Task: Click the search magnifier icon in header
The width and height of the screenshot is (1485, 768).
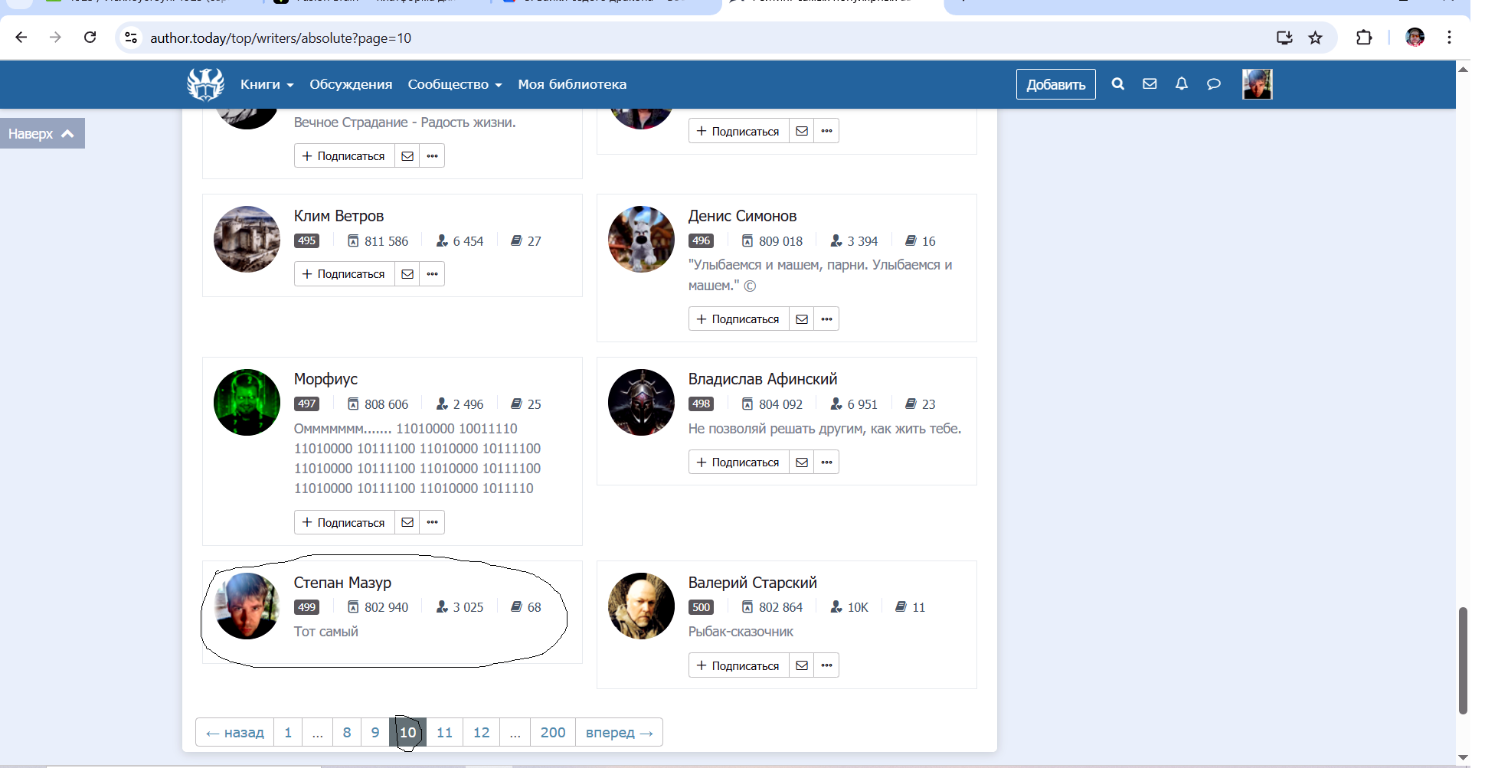Action: (x=1117, y=84)
